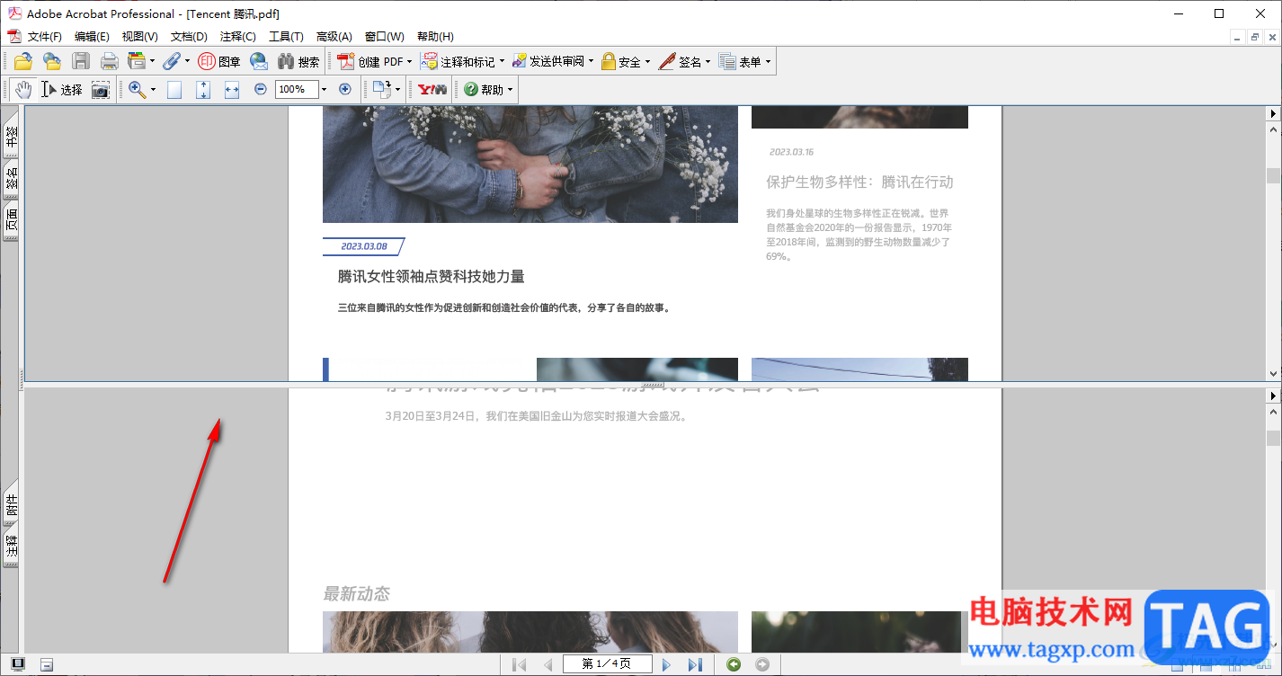
Task: Click the Email globe envelope icon
Action: click(x=259, y=61)
